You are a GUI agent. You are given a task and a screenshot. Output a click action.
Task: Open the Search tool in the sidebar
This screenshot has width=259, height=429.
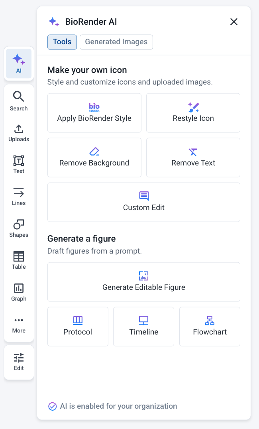coord(19,101)
